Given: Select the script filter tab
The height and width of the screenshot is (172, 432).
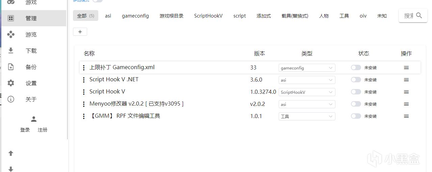Looking at the screenshot, I should click(x=239, y=16).
